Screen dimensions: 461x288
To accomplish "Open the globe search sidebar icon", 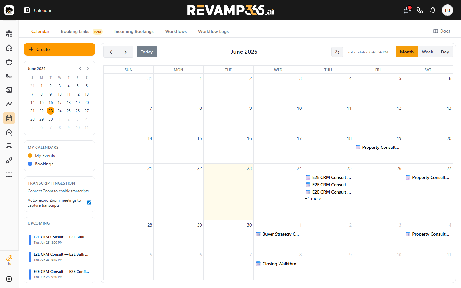I will tap(9, 34).
